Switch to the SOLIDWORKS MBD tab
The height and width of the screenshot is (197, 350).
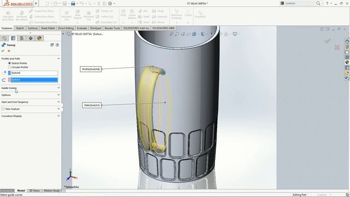click(x=164, y=28)
